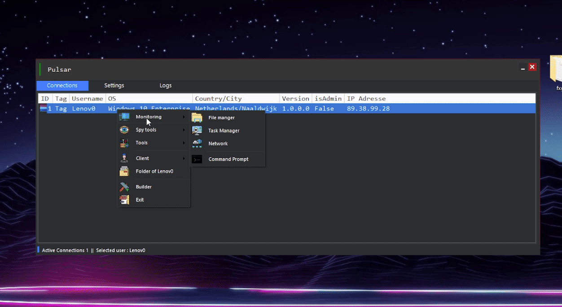Screen dimensions: 562x307
Task: Sort by the Username column header
Action: point(87,98)
